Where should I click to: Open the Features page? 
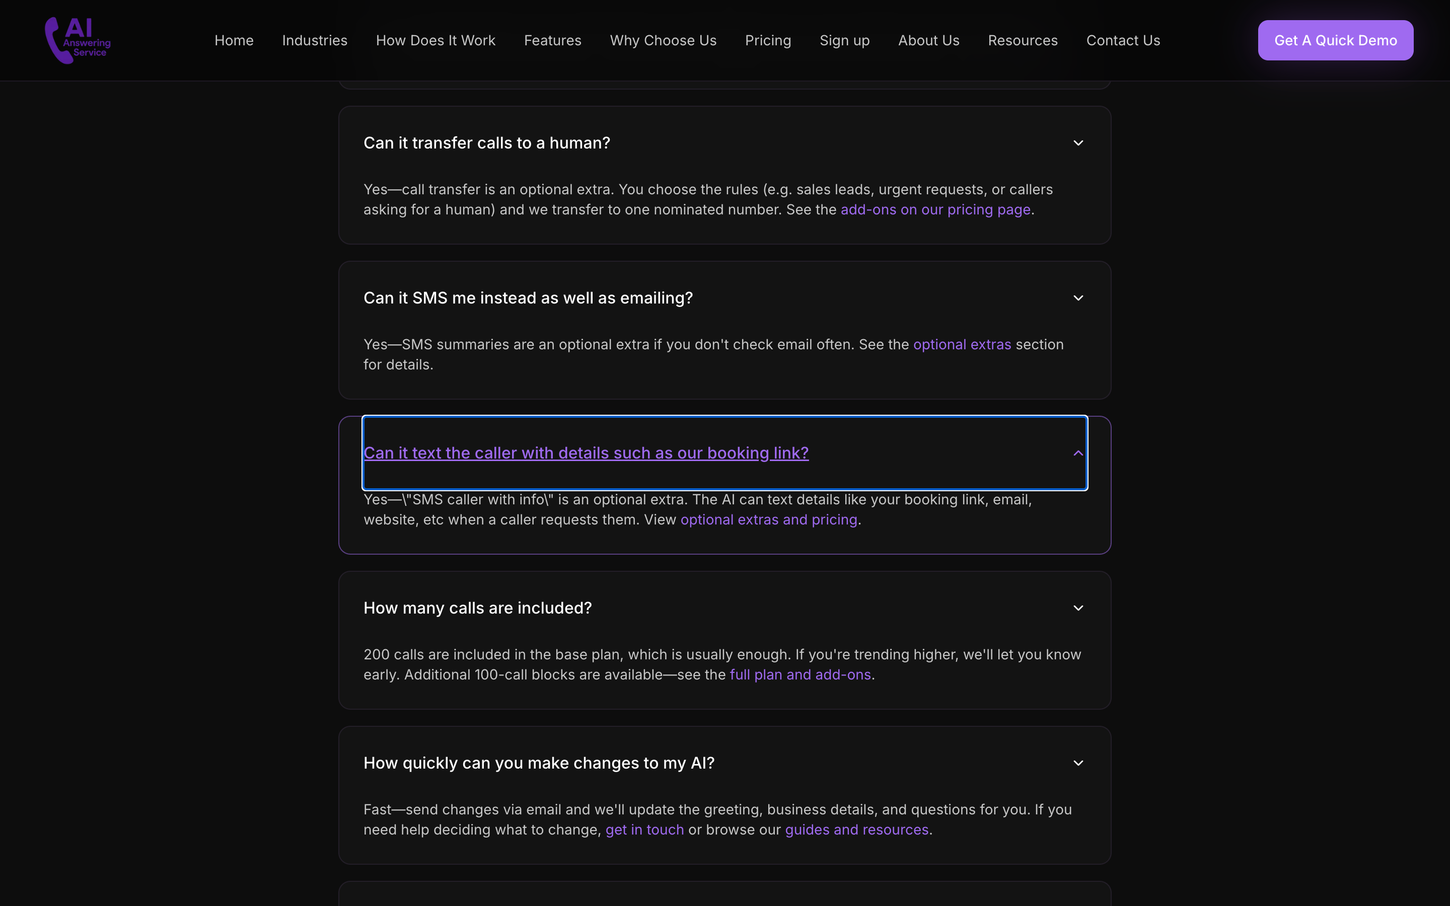[x=552, y=40]
